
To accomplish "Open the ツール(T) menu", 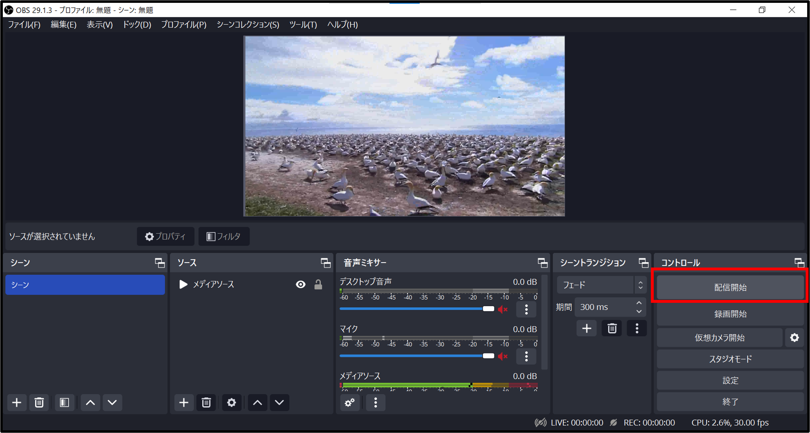I will pos(303,25).
